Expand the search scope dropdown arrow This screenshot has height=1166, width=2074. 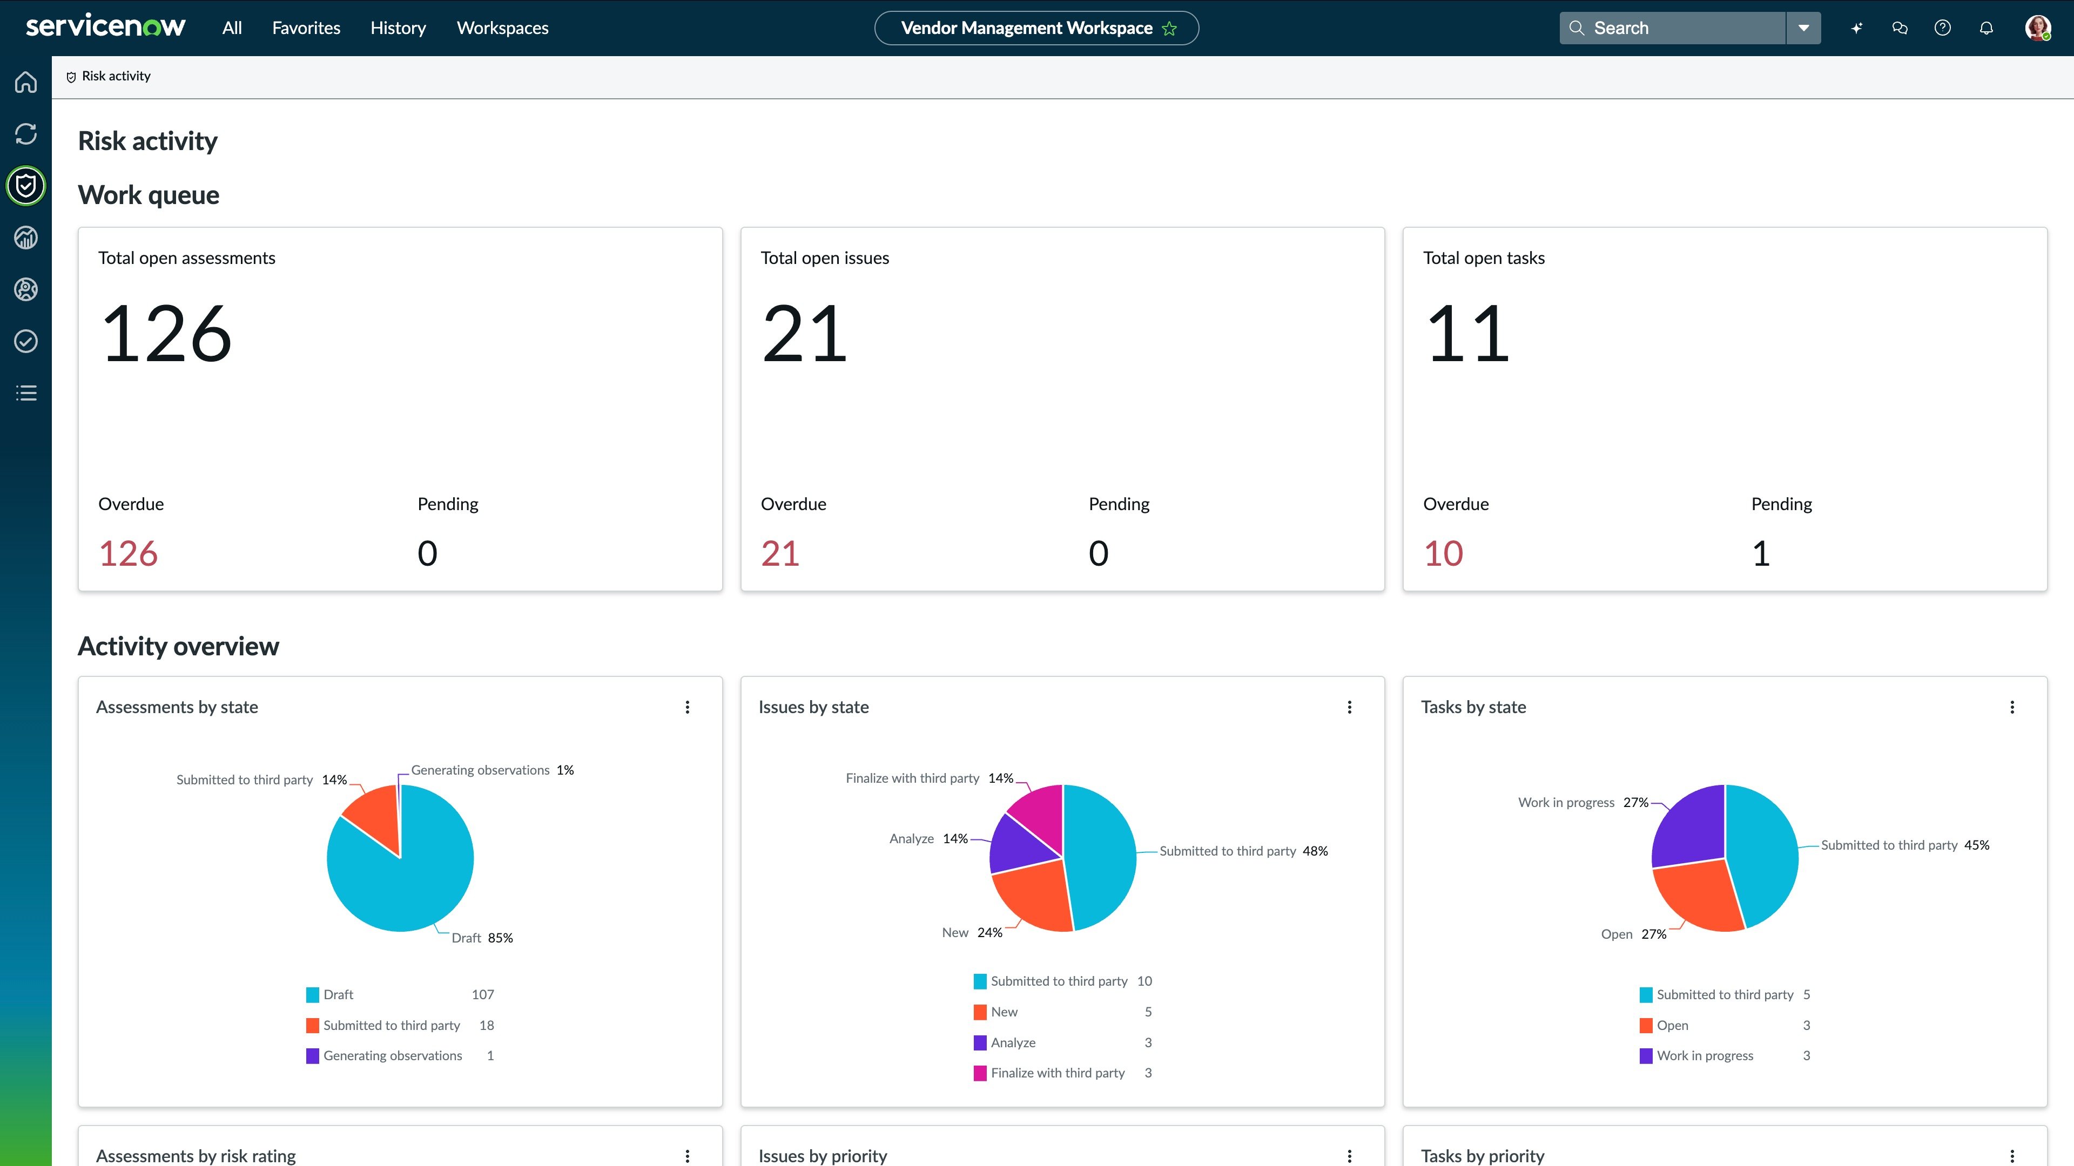1803,28
